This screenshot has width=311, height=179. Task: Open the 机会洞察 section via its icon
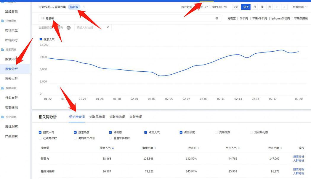pos(3,116)
